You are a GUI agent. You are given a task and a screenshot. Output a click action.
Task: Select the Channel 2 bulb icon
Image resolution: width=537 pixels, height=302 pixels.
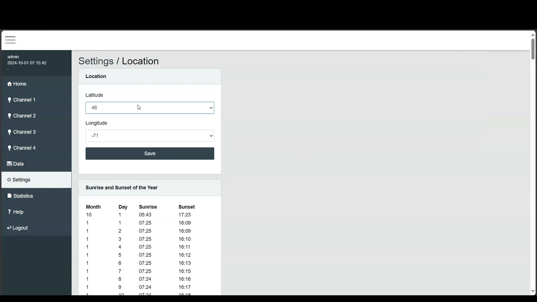tap(9, 116)
